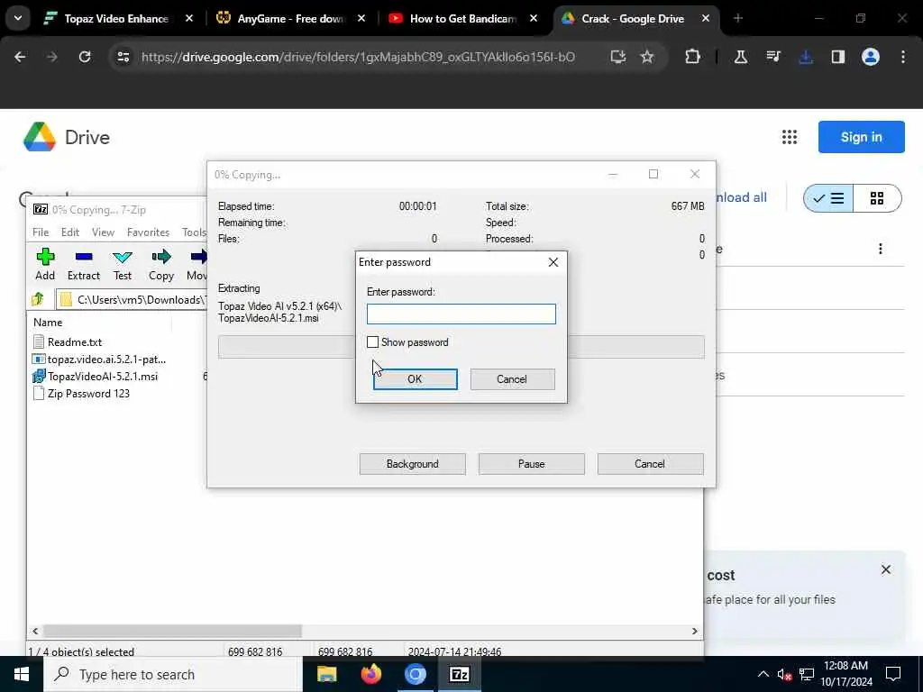Open Chrome Labs flask icon
Image resolution: width=923 pixels, height=692 pixels.
click(x=741, y=57)
